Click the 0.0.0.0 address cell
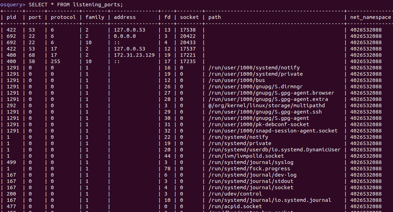393x212 pixels. (x=125, y=36)
